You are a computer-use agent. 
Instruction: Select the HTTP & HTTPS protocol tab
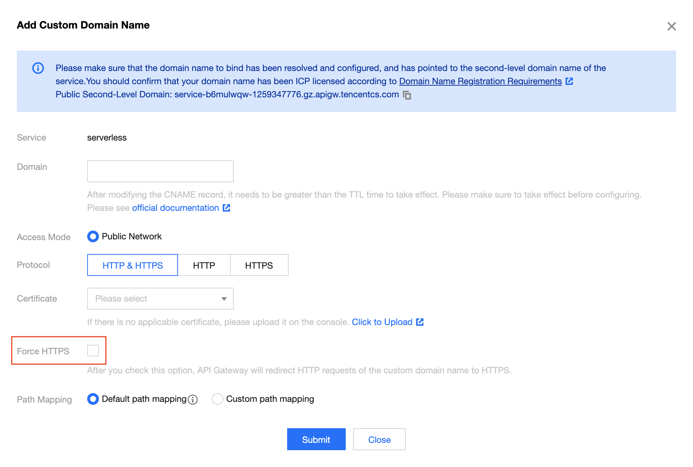click(133, 265)
